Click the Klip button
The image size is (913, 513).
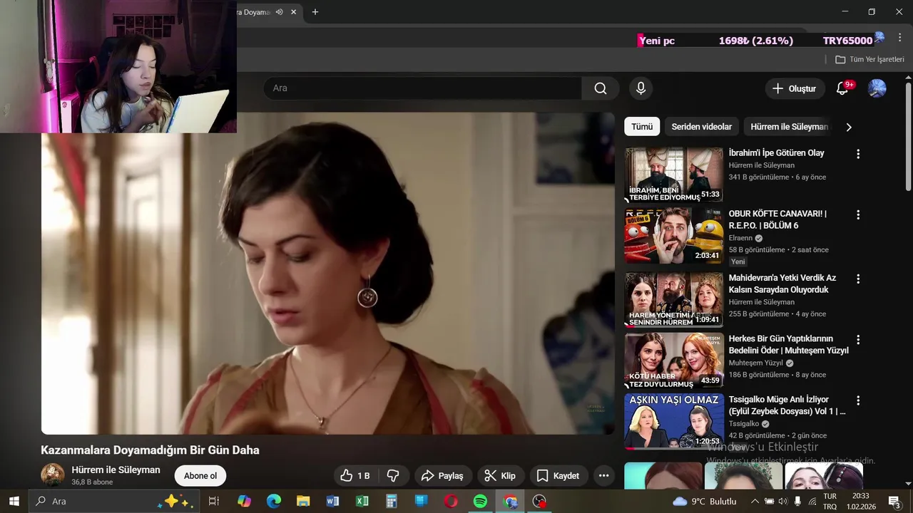pos(500,476)
